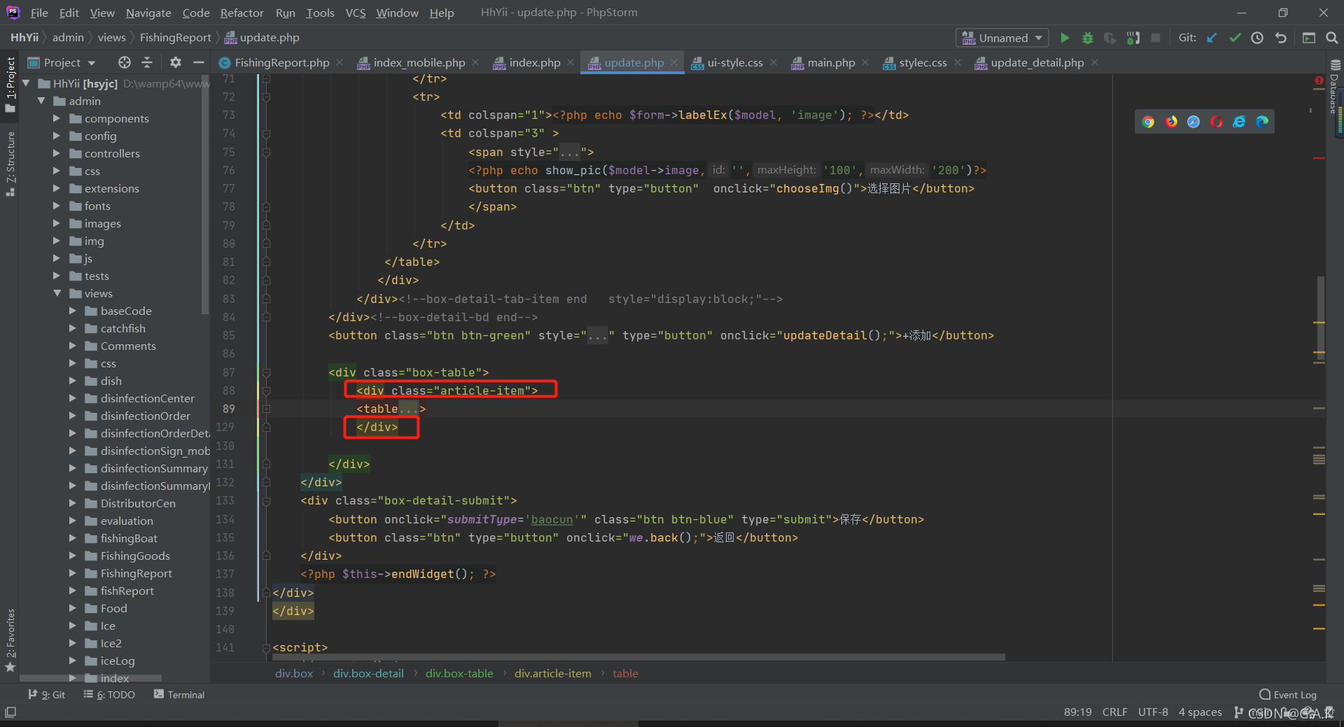Open preview in Firefox browser icon
This screenshot has width=1344, height=727.
tap(1171, 122)
